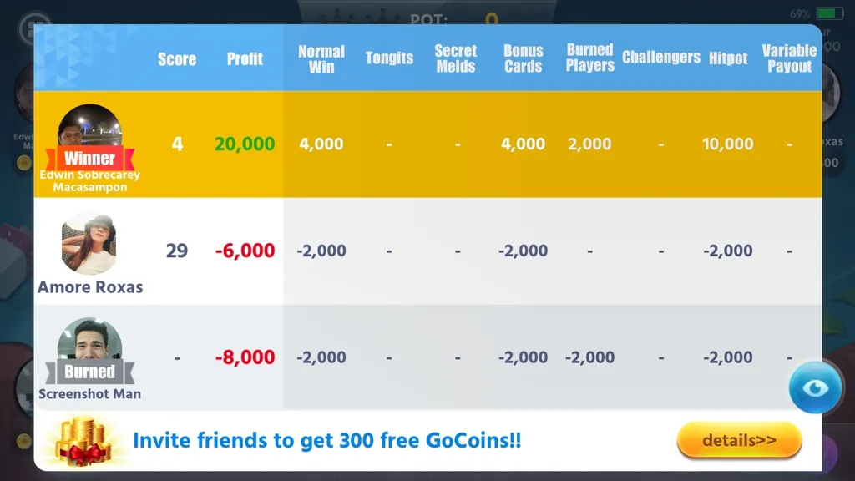Screen dimensions: 855x481
Task: Click Screenshot Man's -8,000 profit value
Action: [x=245, y=357]
